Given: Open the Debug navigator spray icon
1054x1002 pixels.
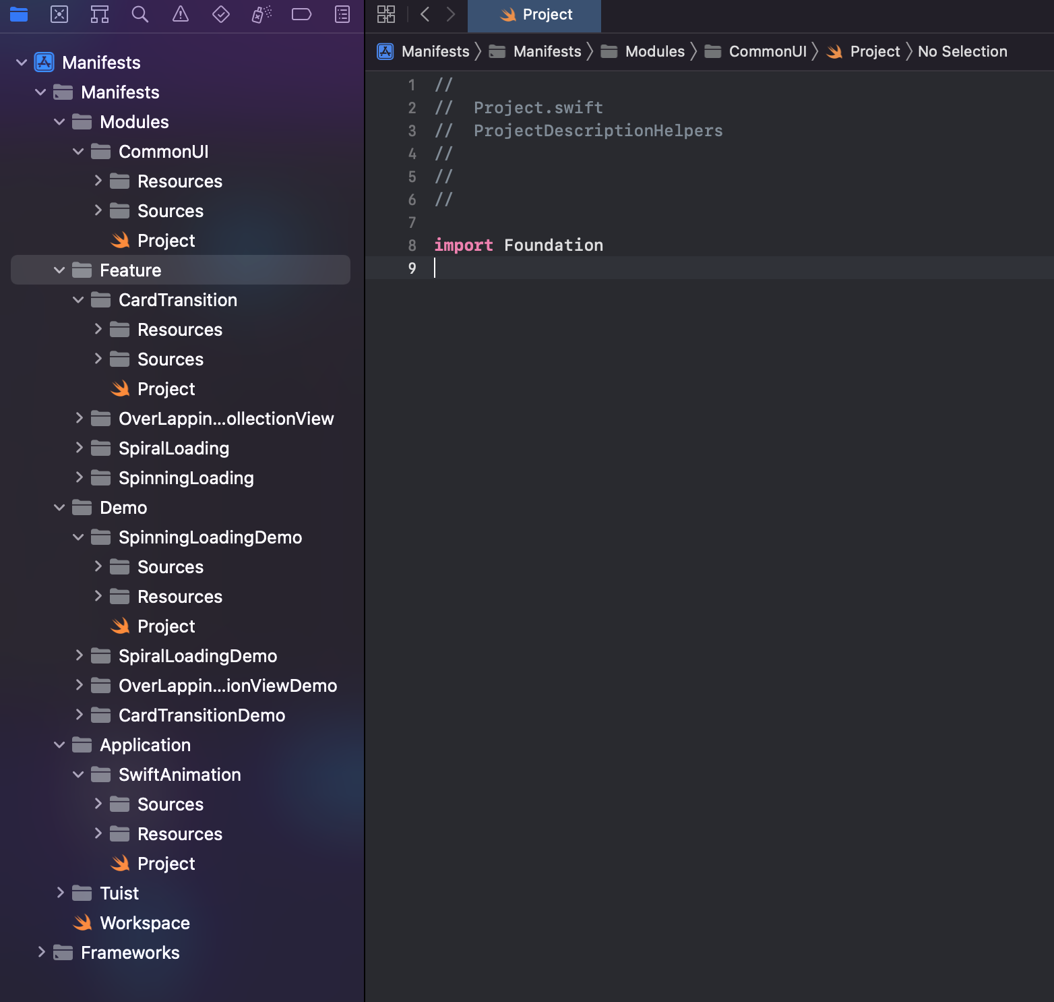Looking at the screenshot, I should click(261, 14).
